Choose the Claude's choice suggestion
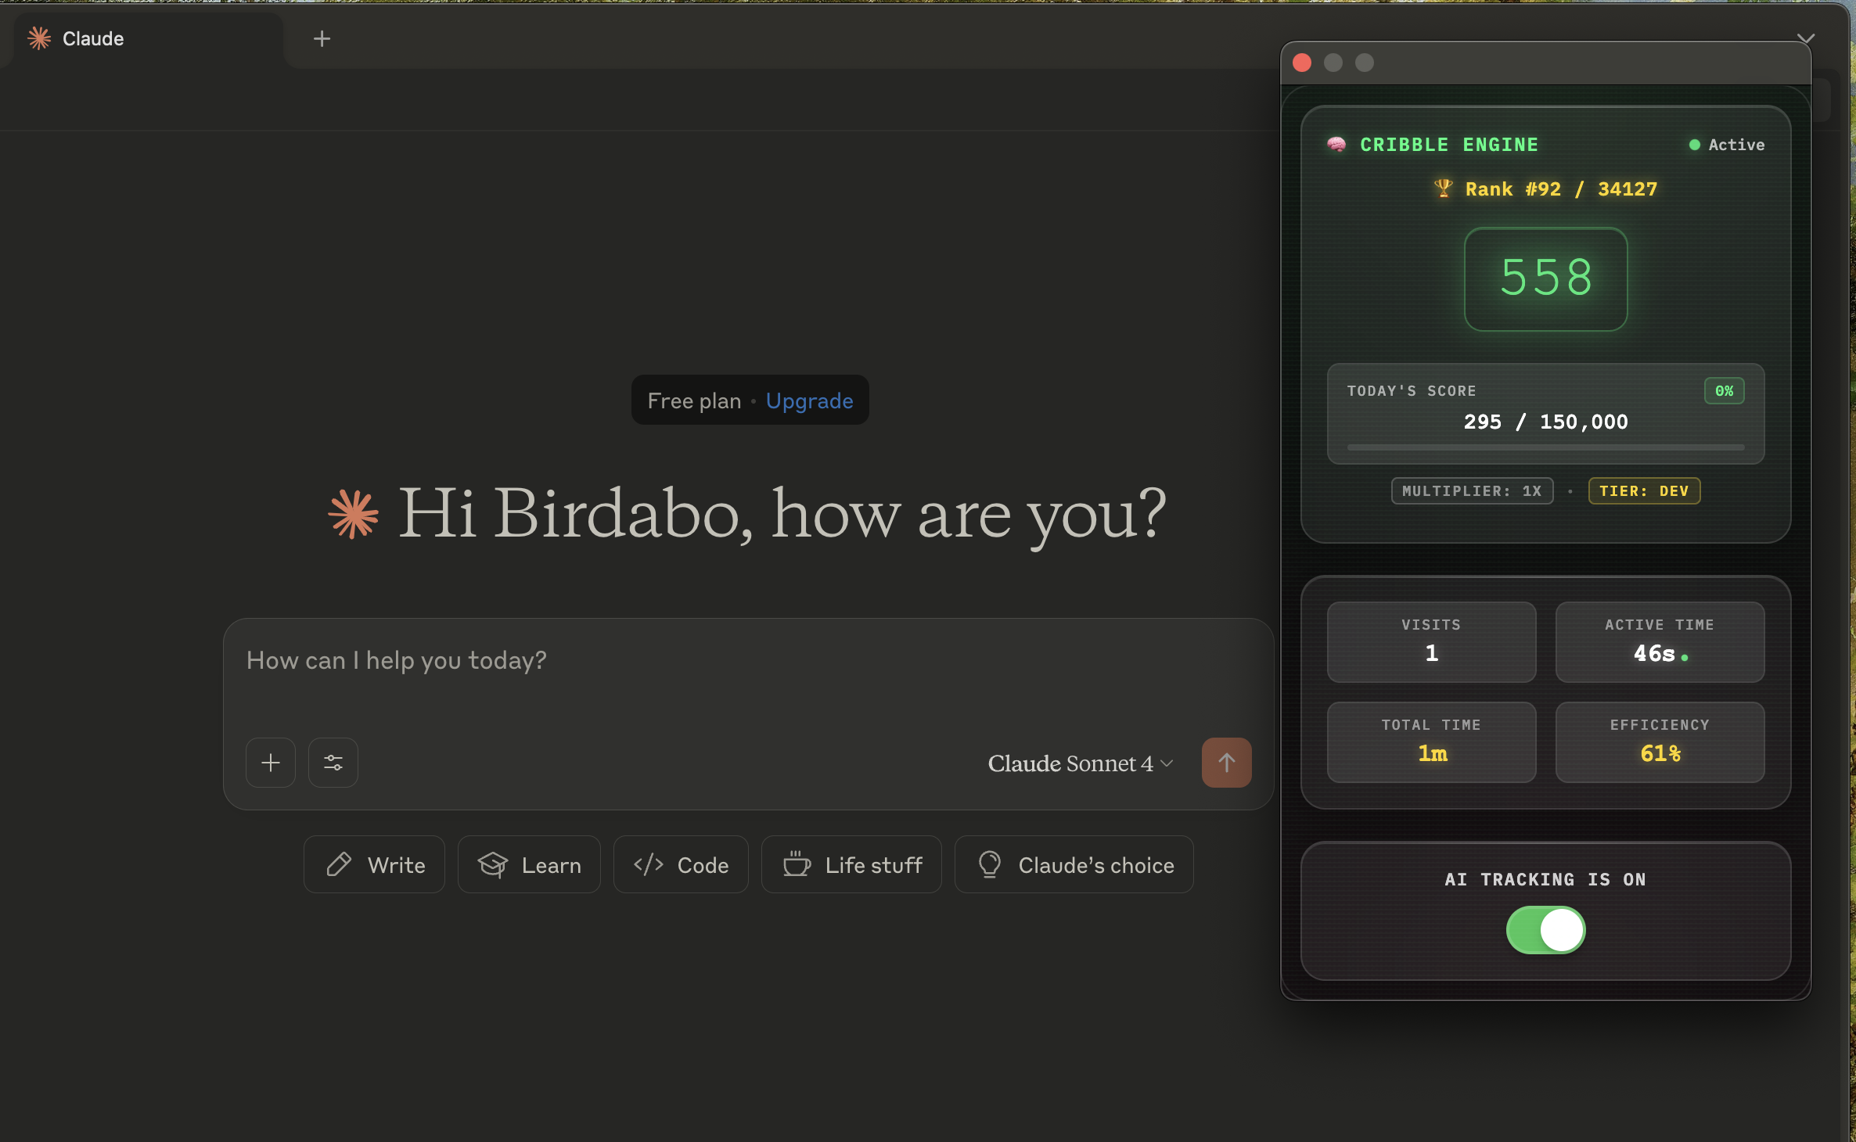 click(x=1074, y=864)
